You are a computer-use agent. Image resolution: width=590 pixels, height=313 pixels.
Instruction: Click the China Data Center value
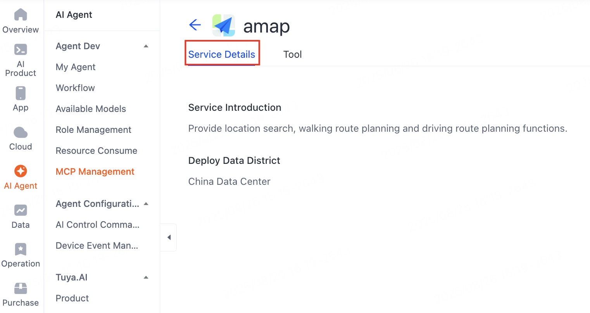(229, 181)
